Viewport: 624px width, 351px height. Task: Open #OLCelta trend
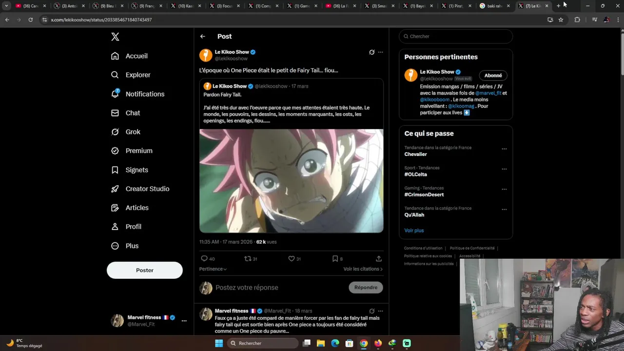(x=415, y=175)
